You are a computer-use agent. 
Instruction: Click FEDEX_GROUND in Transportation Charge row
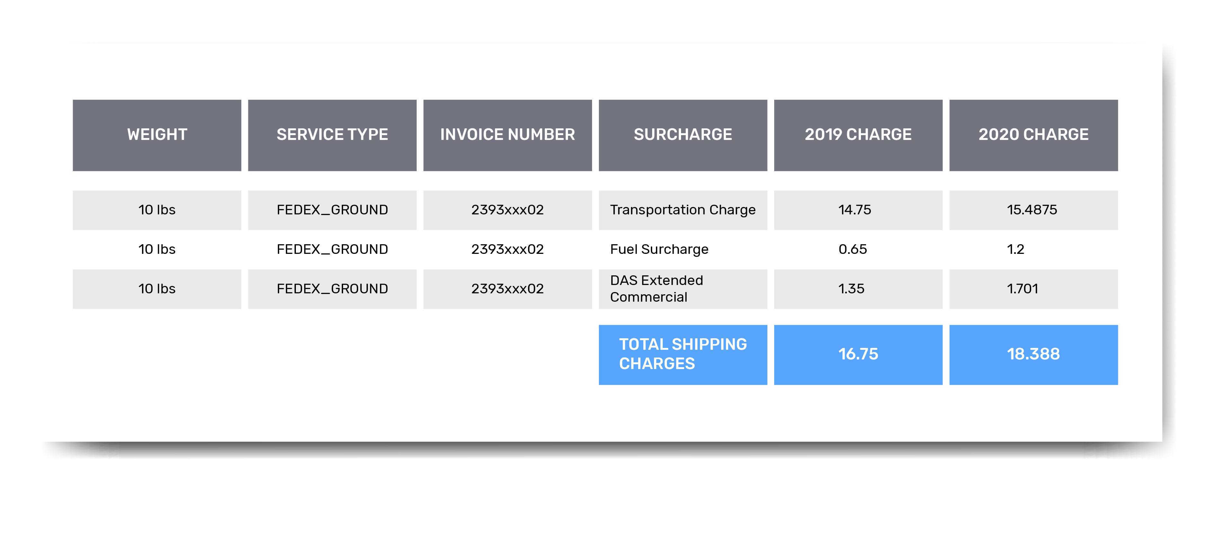coord(332,210)
